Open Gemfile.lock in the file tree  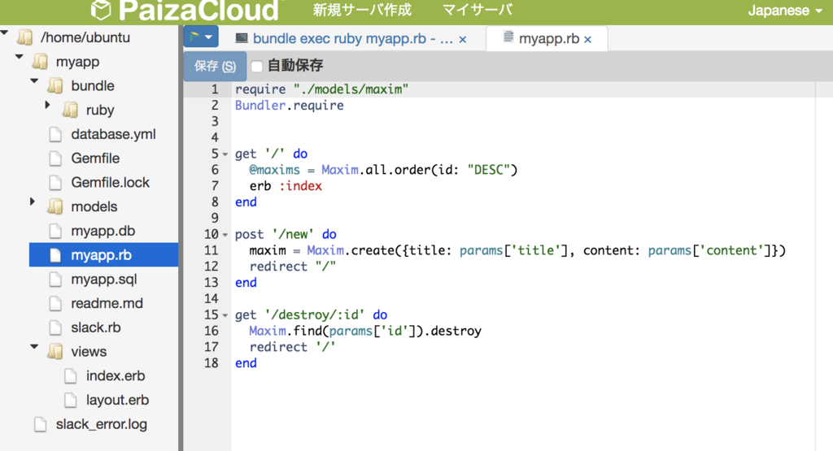pyautogui.click(x=111, y=183)
